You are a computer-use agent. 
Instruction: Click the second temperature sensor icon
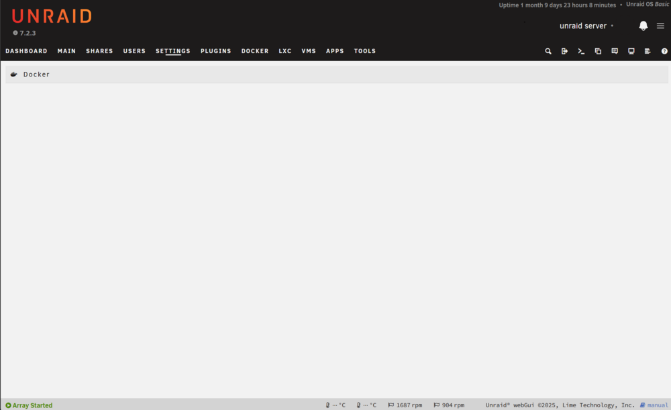coord(358,405)
